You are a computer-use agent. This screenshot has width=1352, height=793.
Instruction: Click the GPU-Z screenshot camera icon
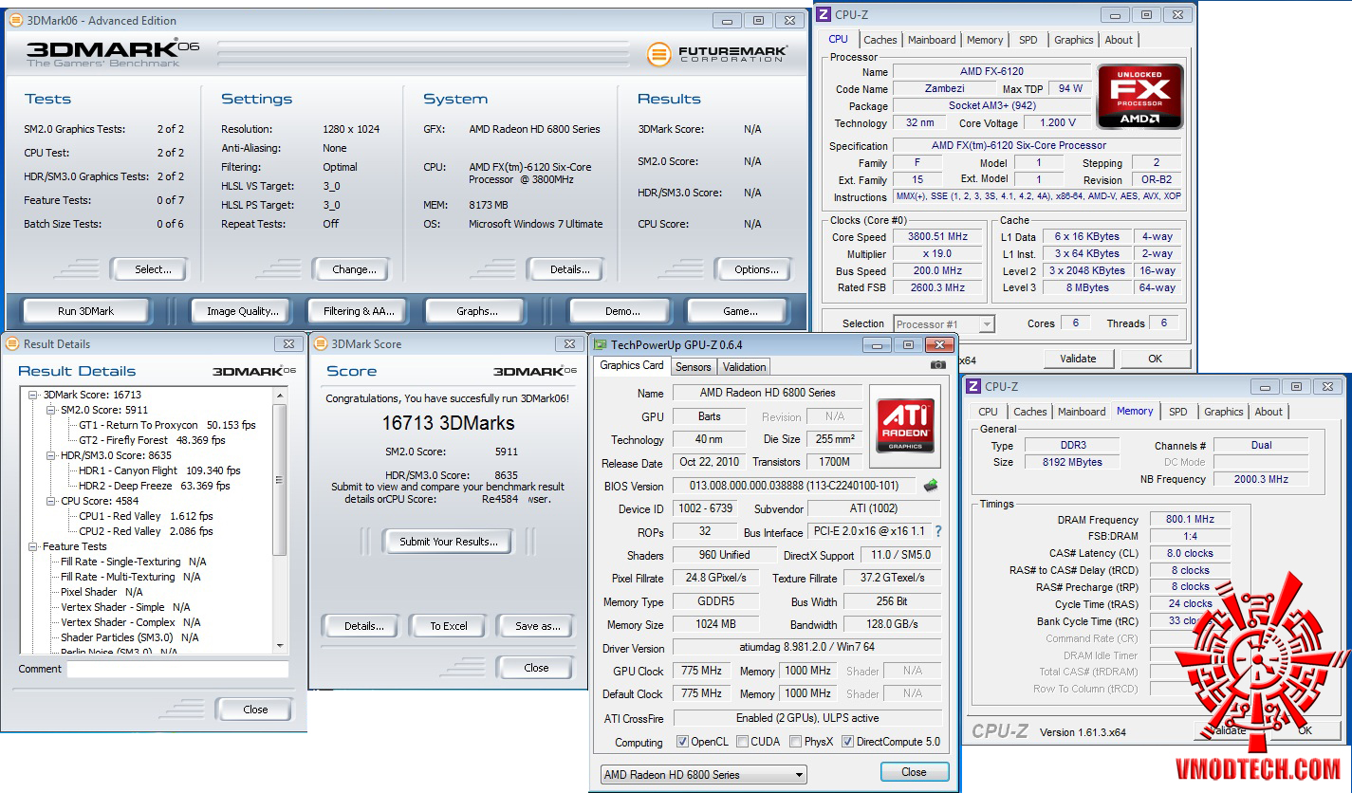(937, 365)
